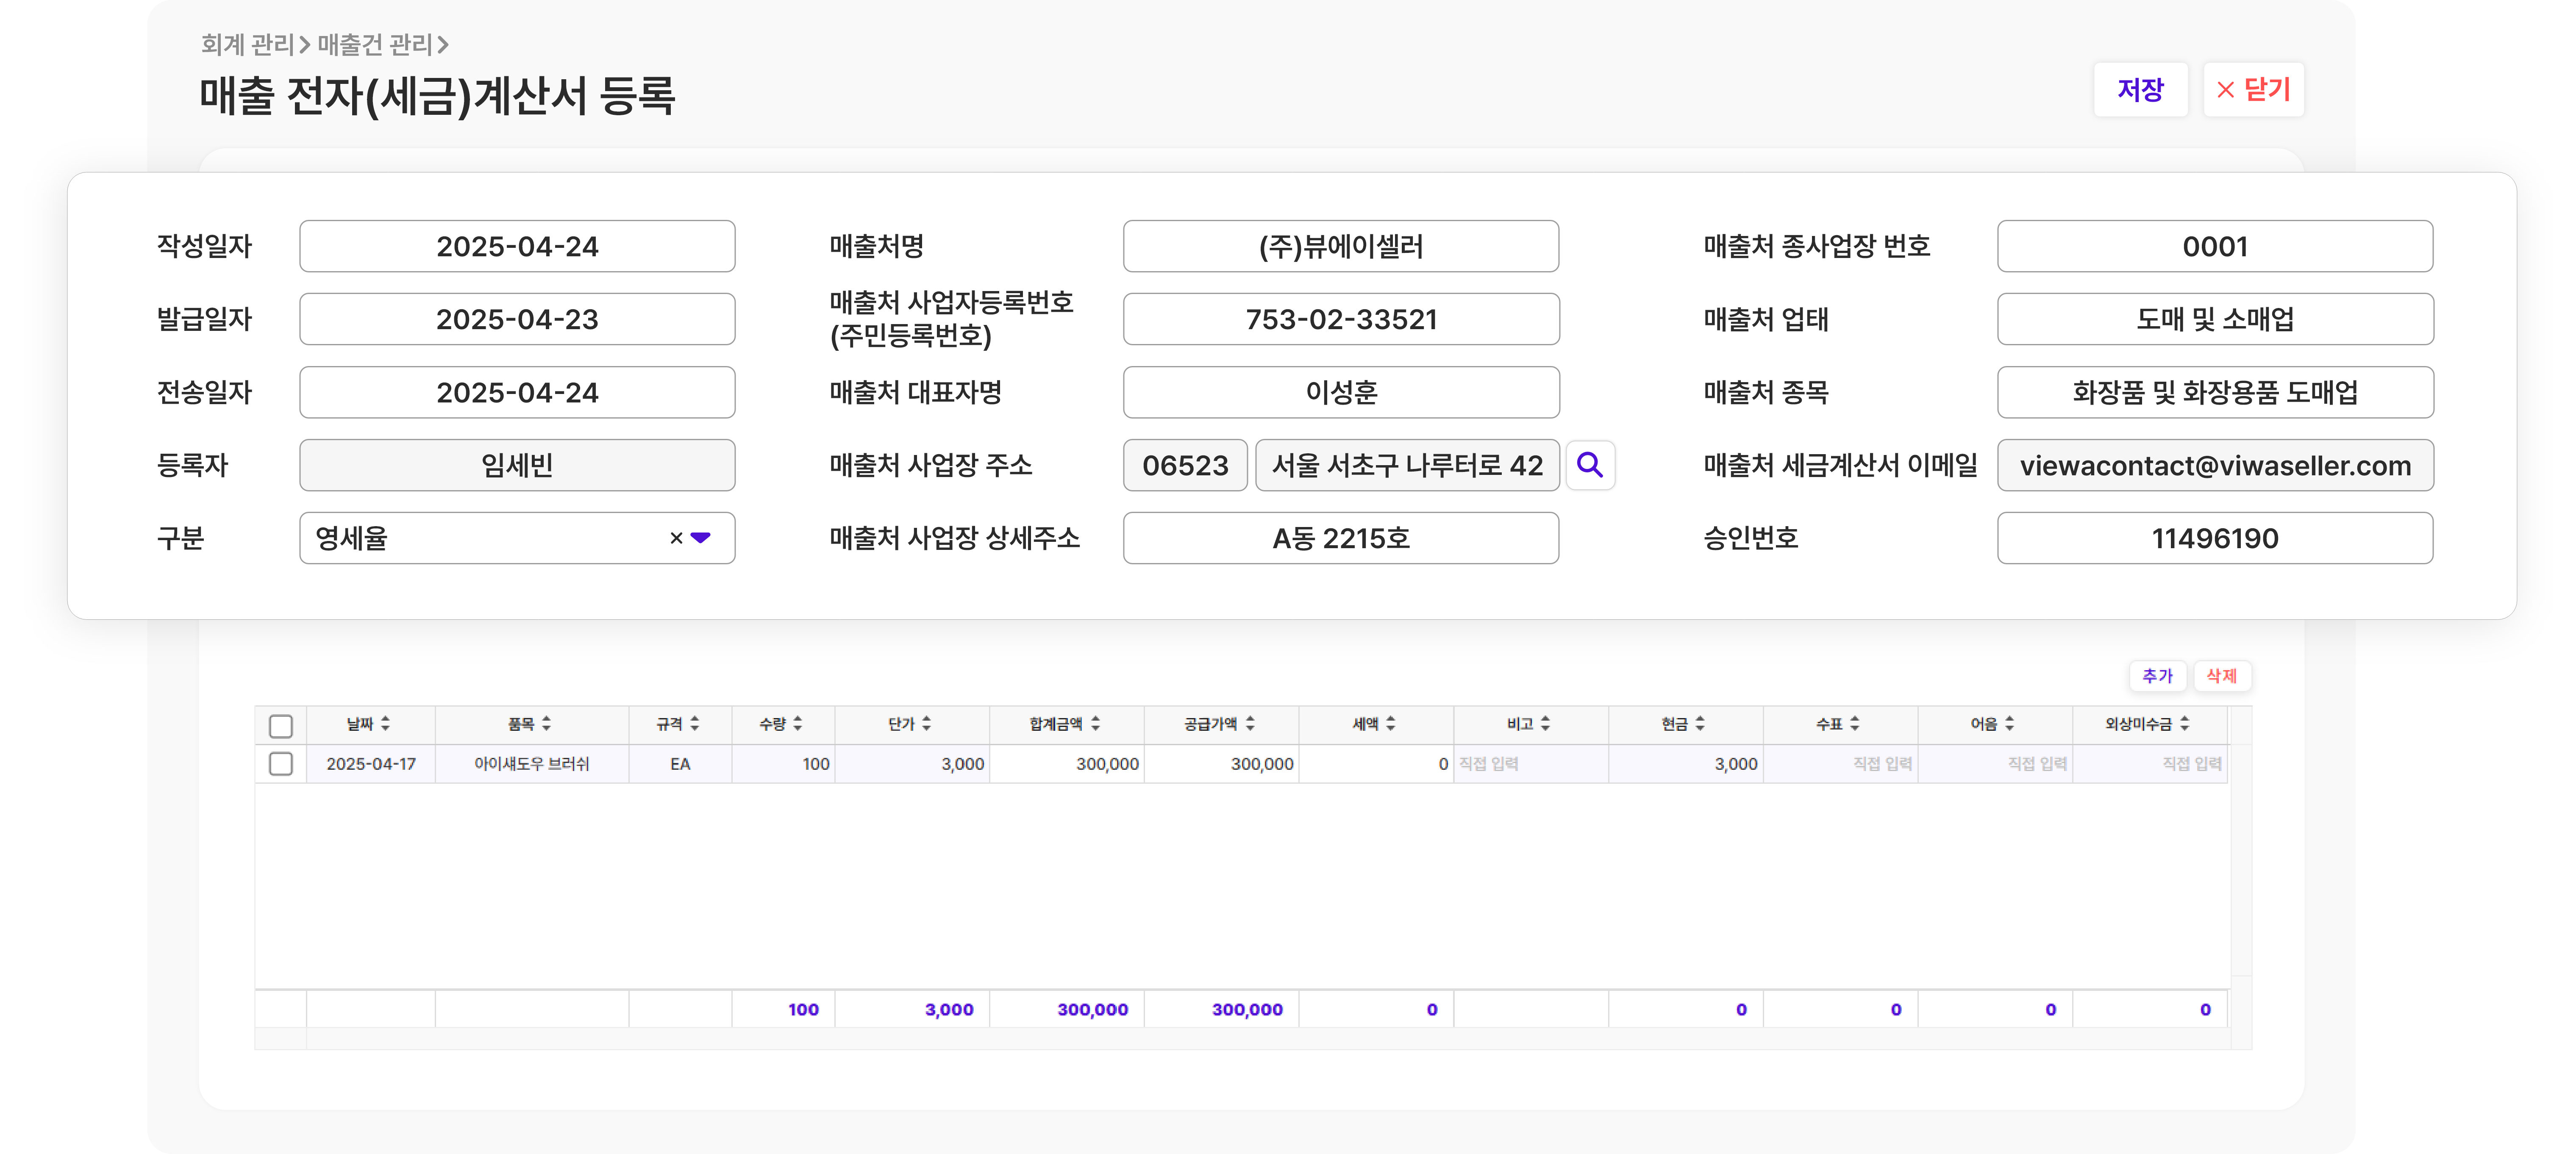Click the 합계금액 cell 300,000 in the row
2576x1154 pixels.
coord(1067,764)
